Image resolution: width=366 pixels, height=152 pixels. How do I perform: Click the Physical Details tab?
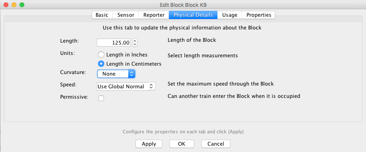tap(193, 15)
